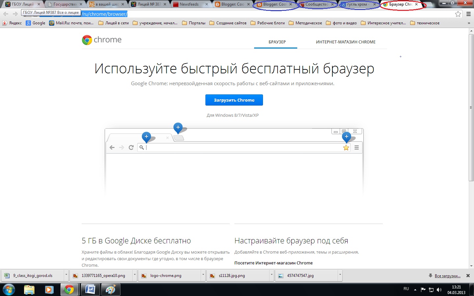Click the Chrome logo on the page
474x296 pixels.
coord(102,40)
